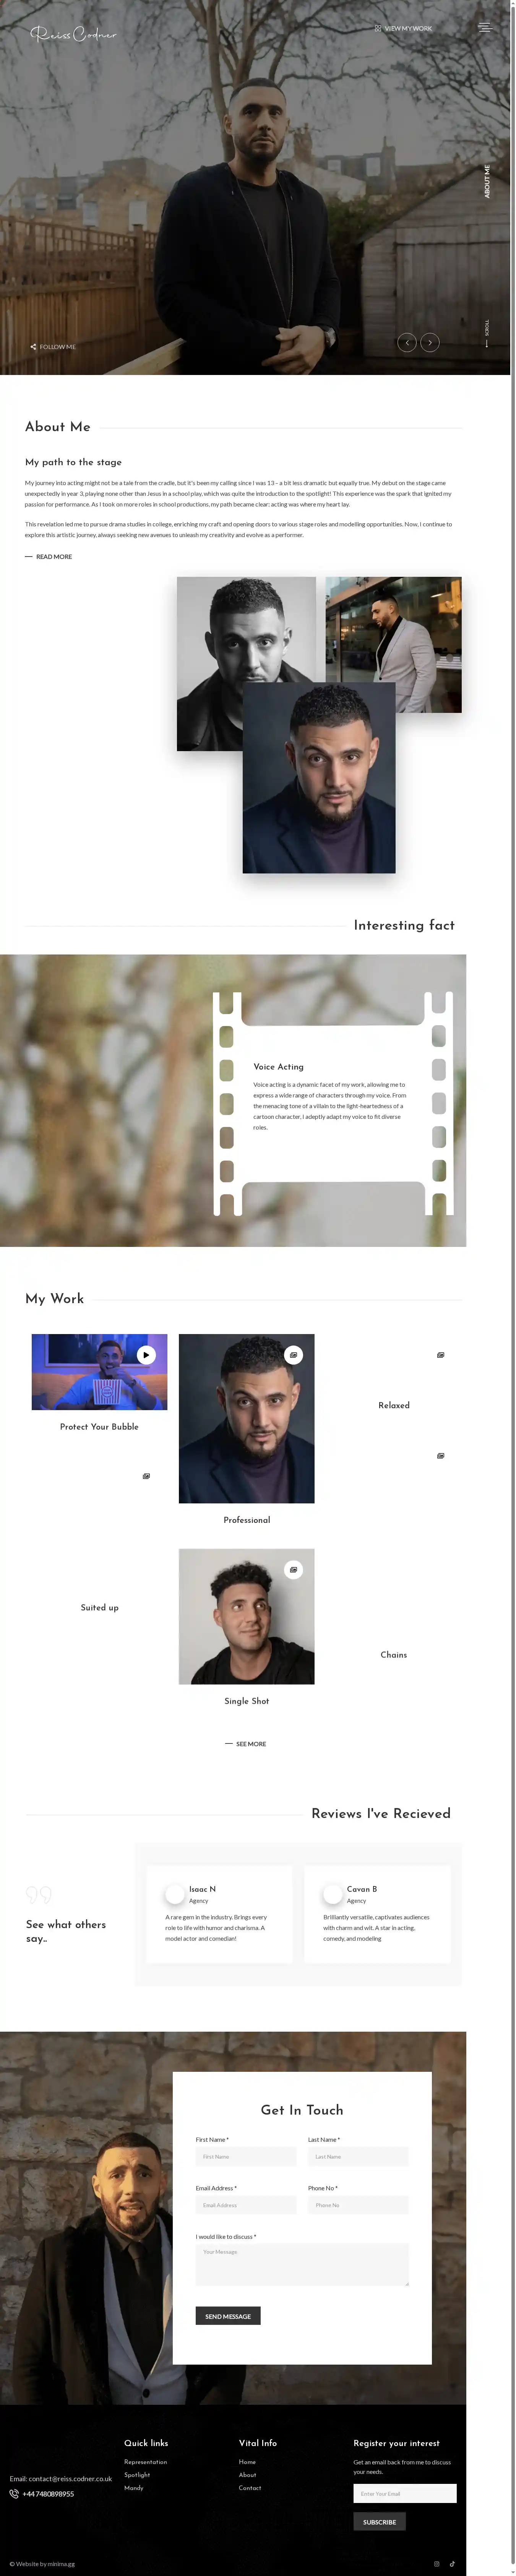Image resolution: width=516 pixels, height=2576 pixels.
Task: Go to previous hero slide arrow
Action: point(407,342)
